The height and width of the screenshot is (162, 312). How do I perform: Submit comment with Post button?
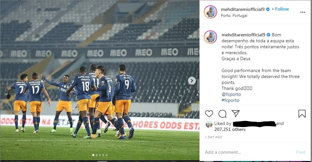[300, 152]
